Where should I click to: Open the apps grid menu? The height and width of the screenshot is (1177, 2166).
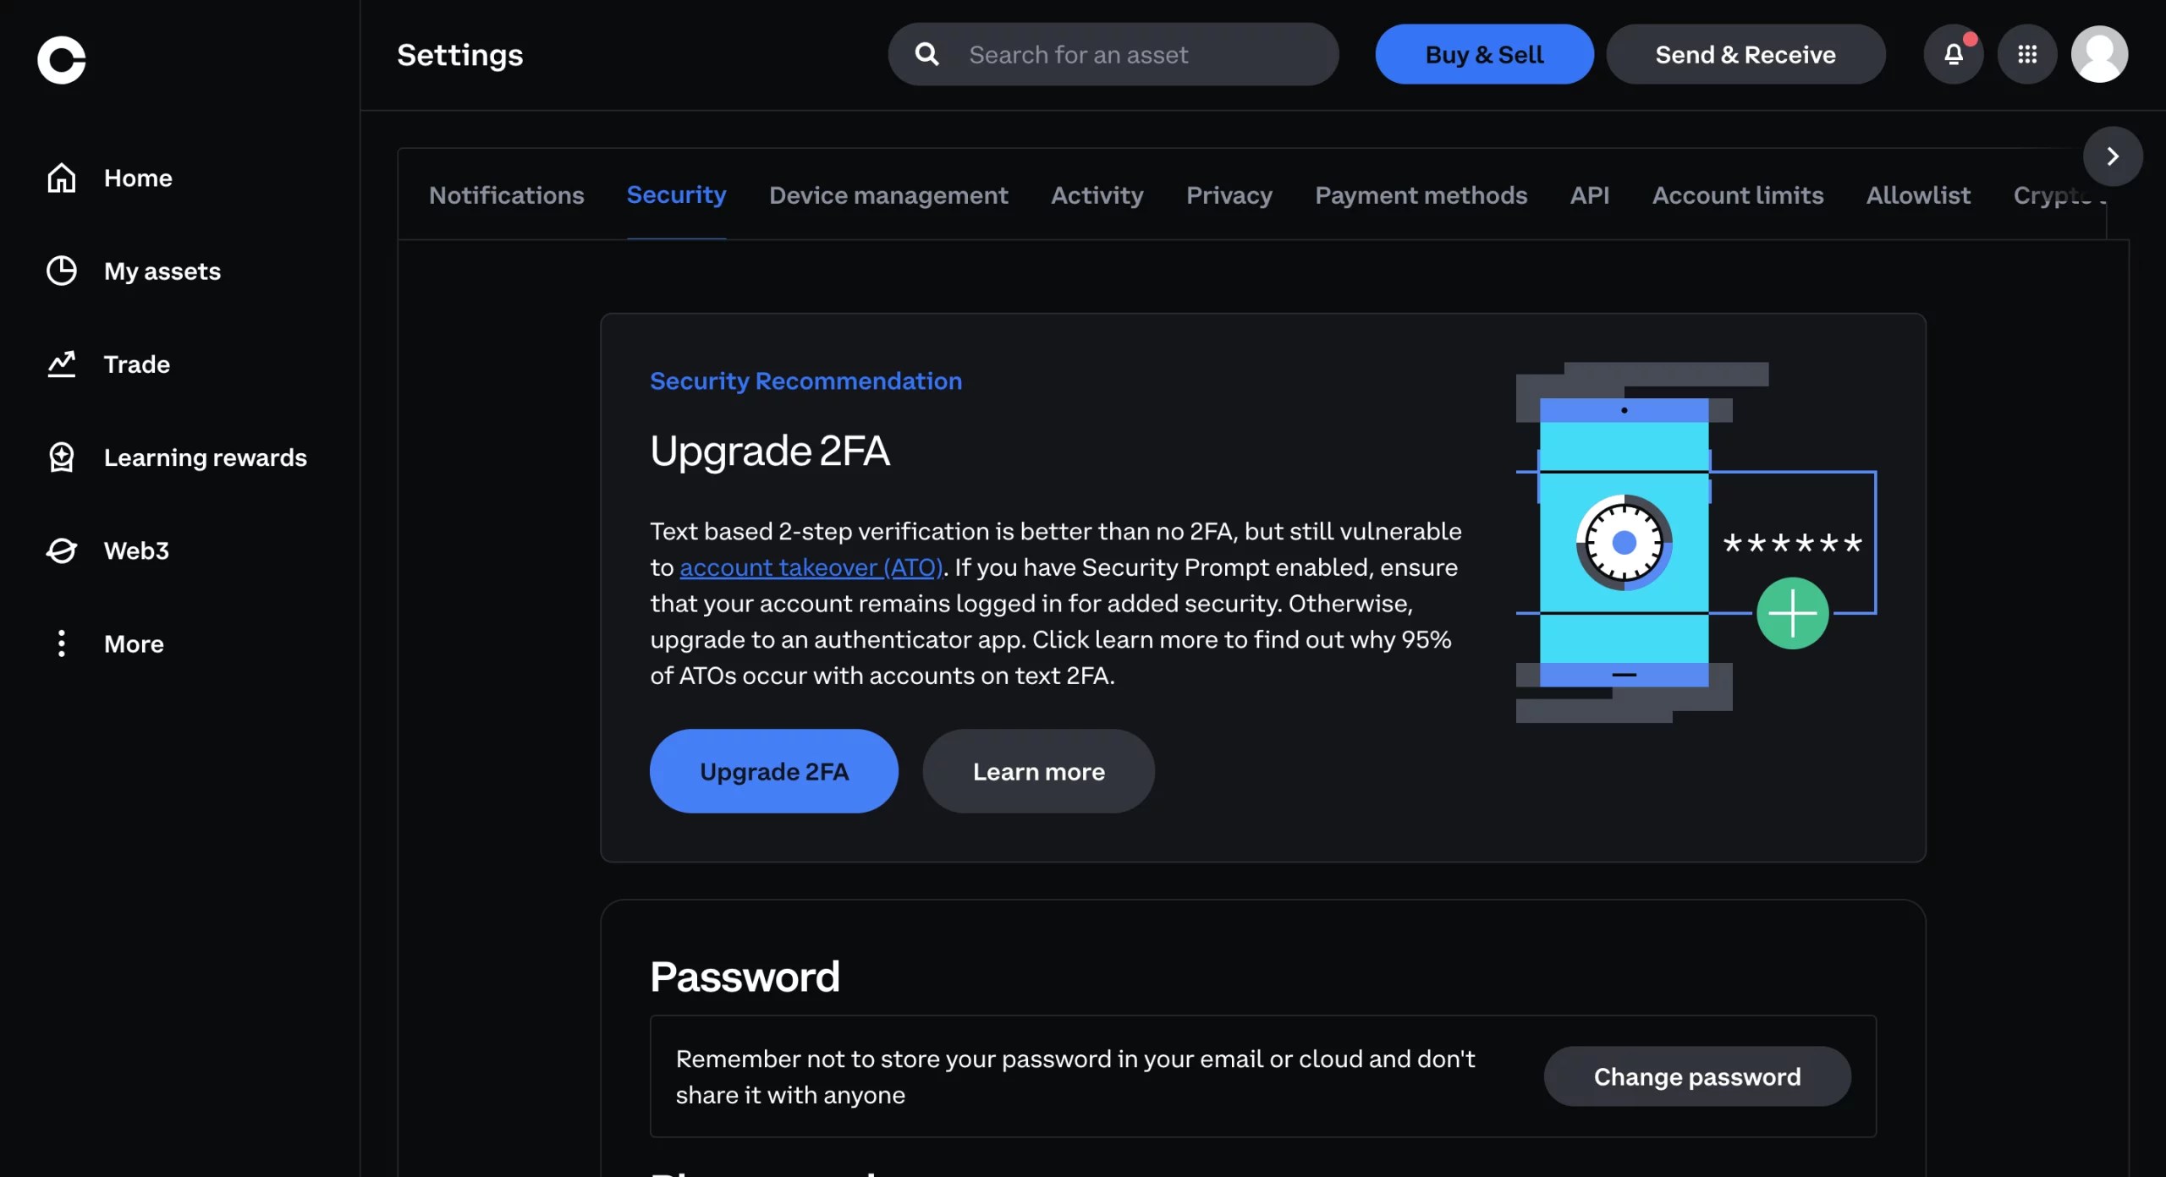(2026, 55)
